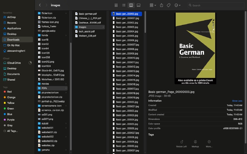Viewport: 247px width, 154px height.
Task: Select Basic ger...00005.jpg file
Action: [127, 36]
